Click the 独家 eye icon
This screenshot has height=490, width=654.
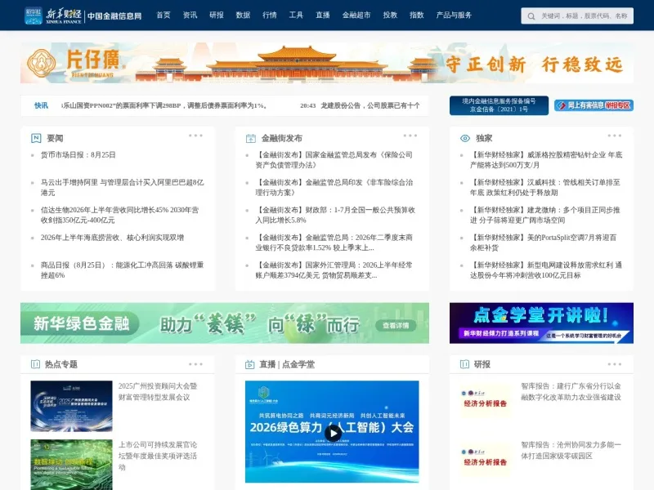point(465,138)
